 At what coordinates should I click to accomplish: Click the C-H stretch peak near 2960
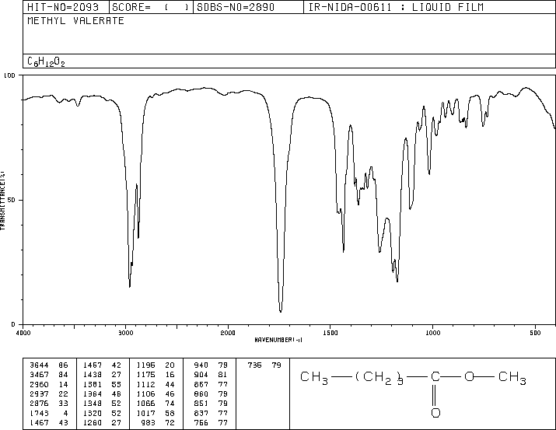coord(130,286)
